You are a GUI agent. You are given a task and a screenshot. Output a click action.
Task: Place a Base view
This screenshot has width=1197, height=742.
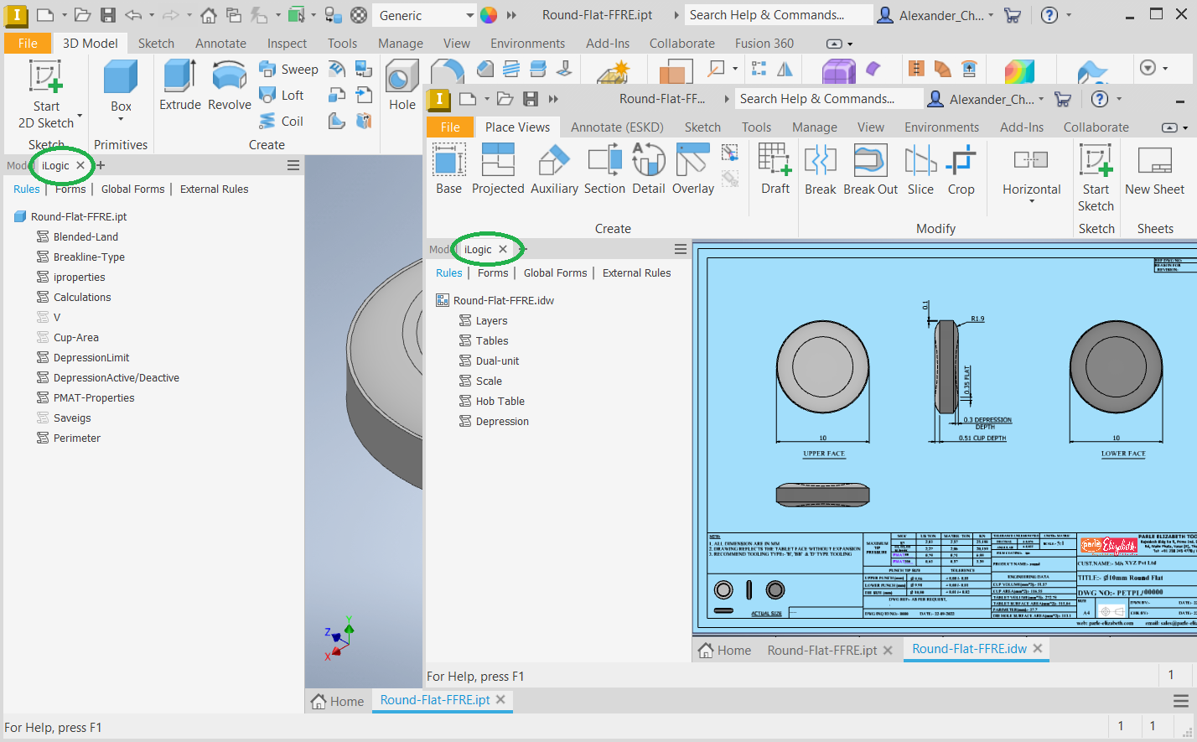pos(448,168)
